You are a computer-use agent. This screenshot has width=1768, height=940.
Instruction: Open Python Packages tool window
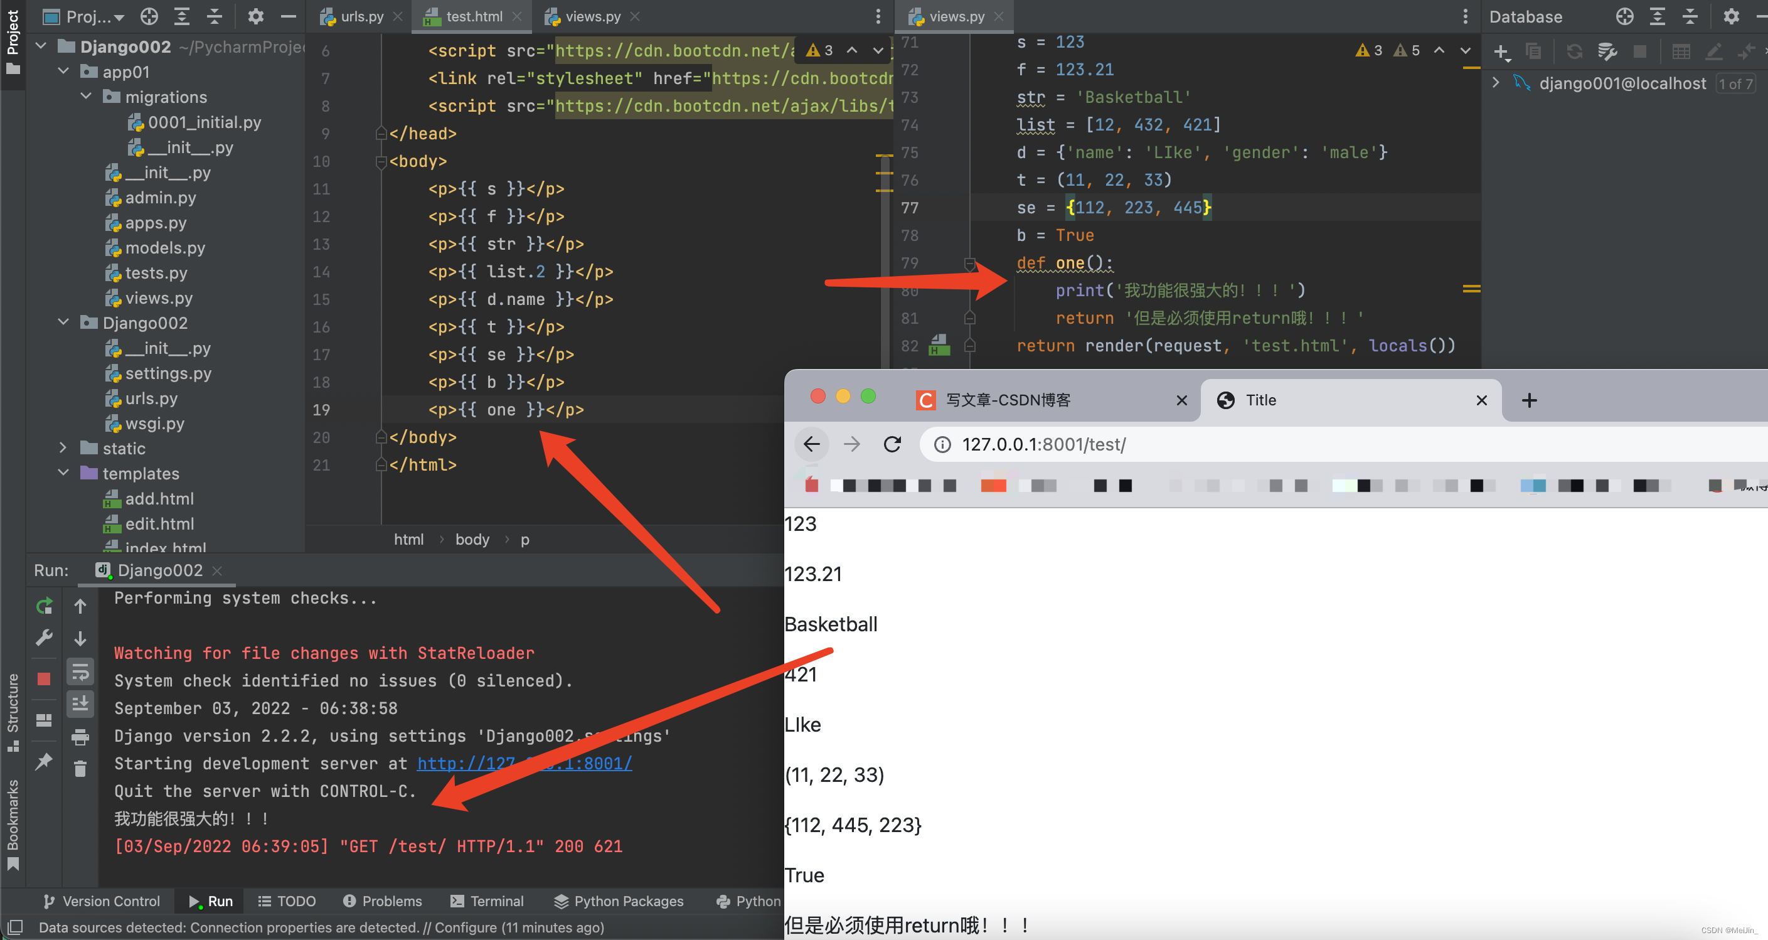click(x=619, y=901)
